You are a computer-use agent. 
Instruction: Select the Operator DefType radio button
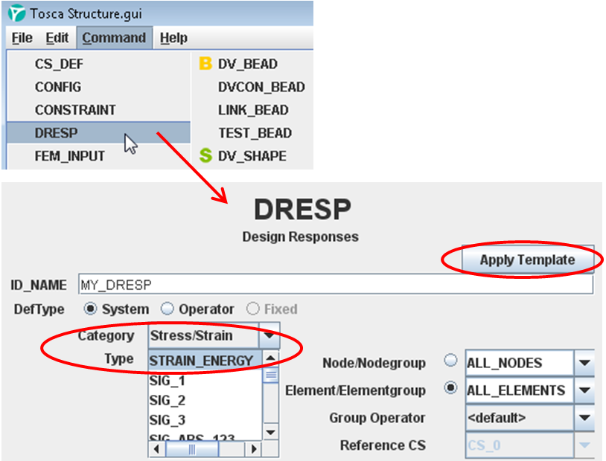click(x=168, y=309)
